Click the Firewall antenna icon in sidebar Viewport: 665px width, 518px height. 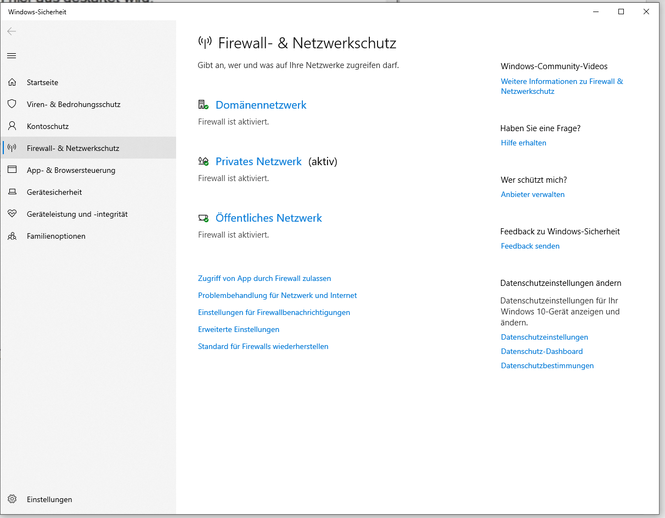coord(12,148)
